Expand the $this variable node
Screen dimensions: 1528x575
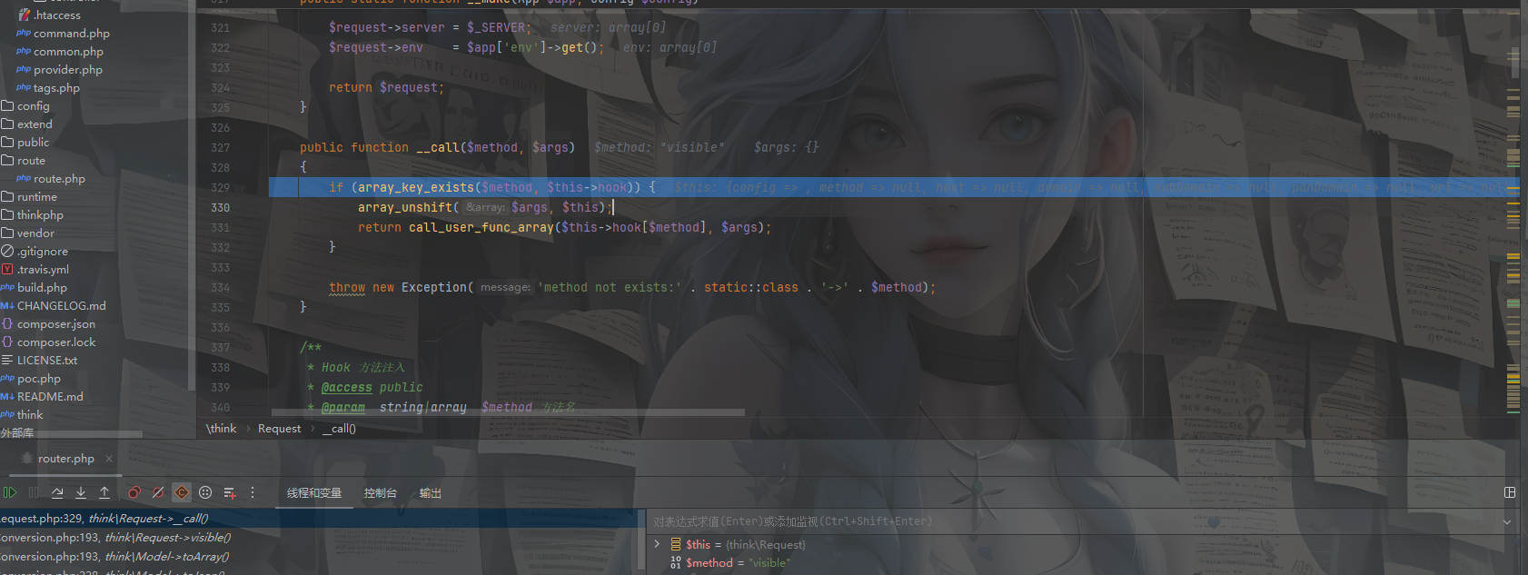tap(657, 544)
